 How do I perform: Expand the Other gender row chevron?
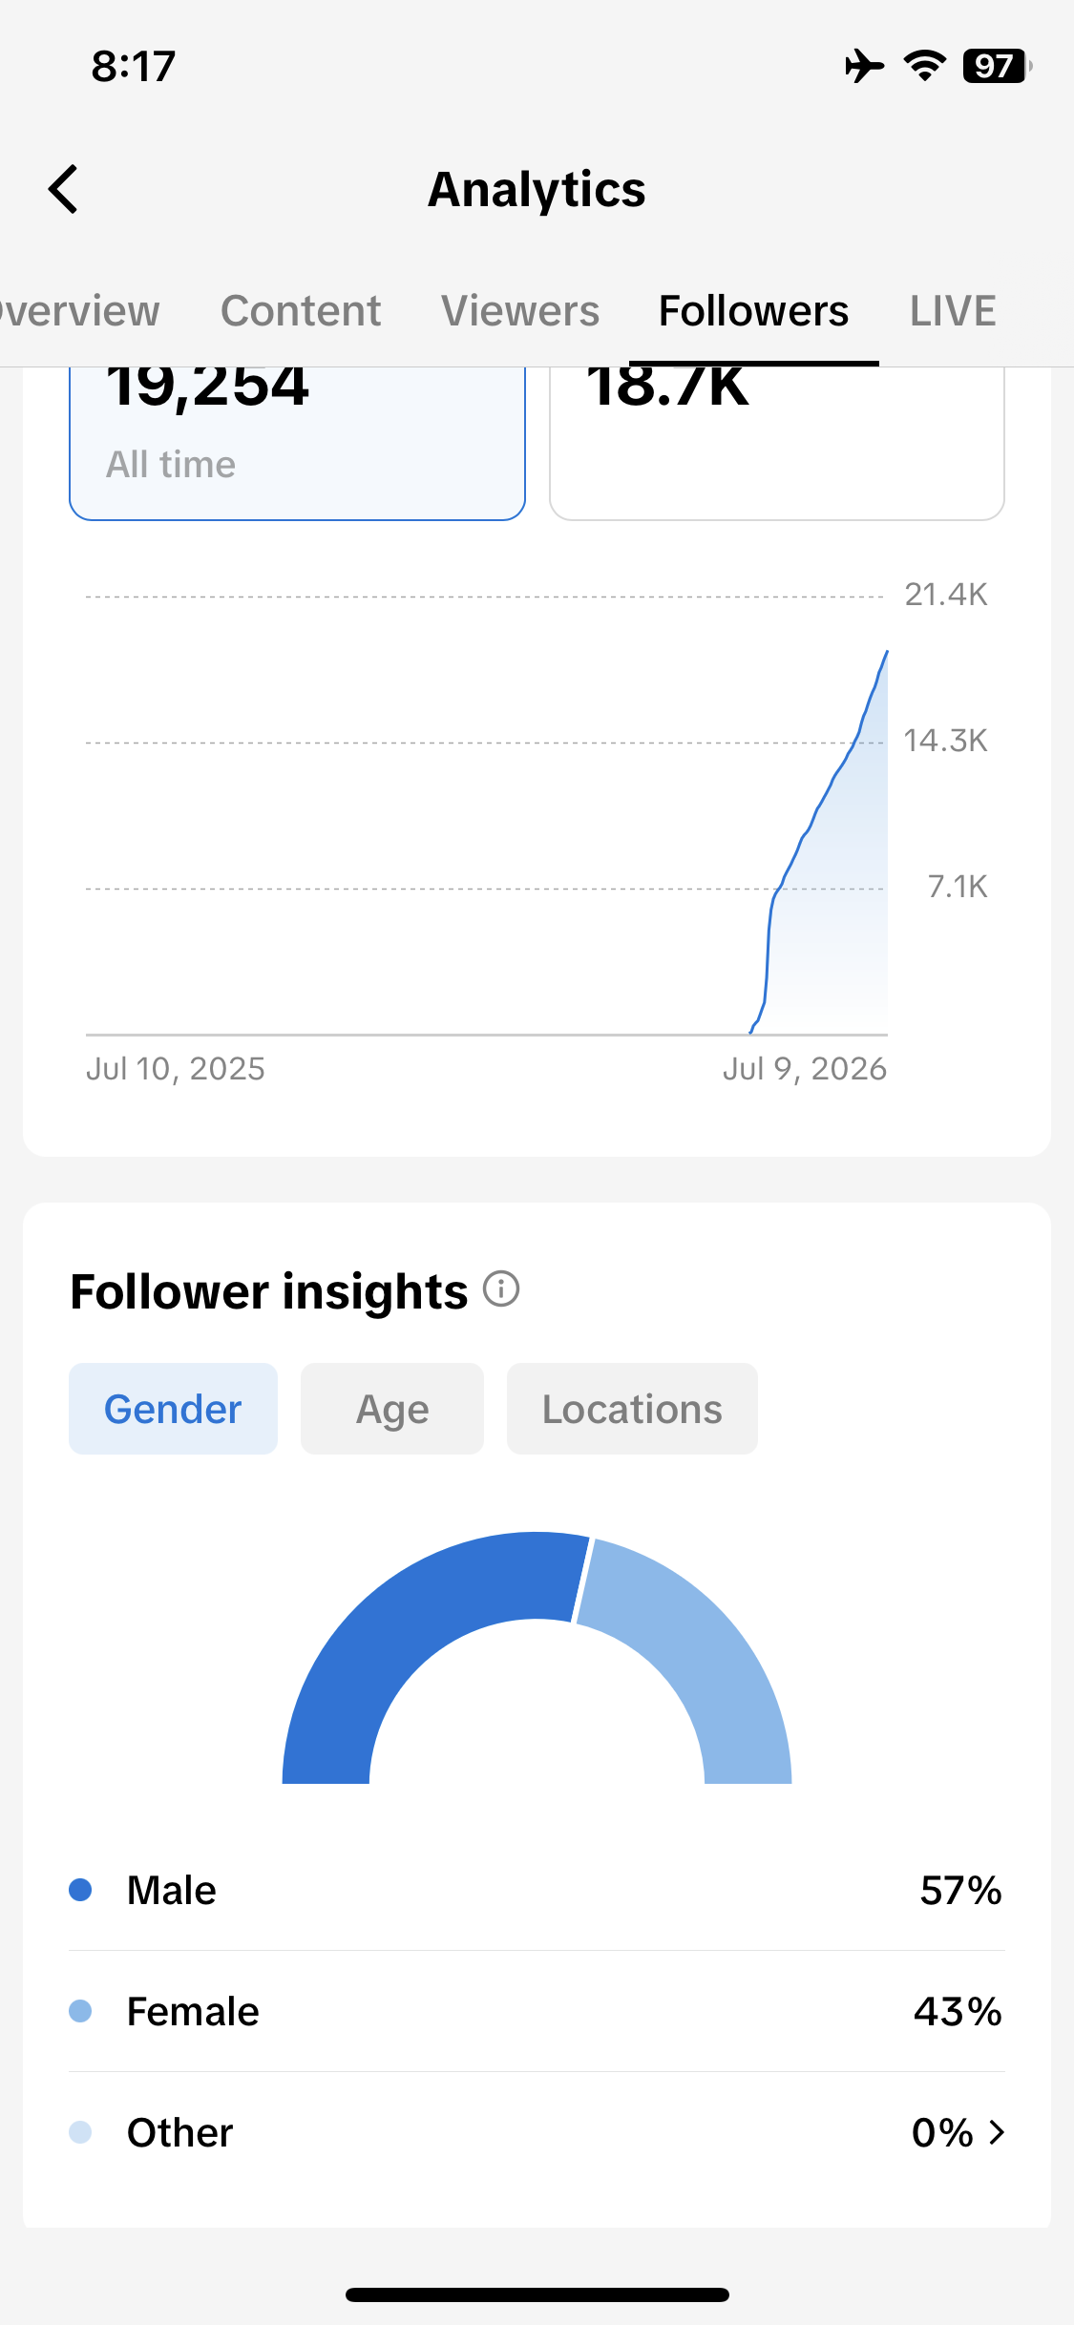[x=997, y=2132]
